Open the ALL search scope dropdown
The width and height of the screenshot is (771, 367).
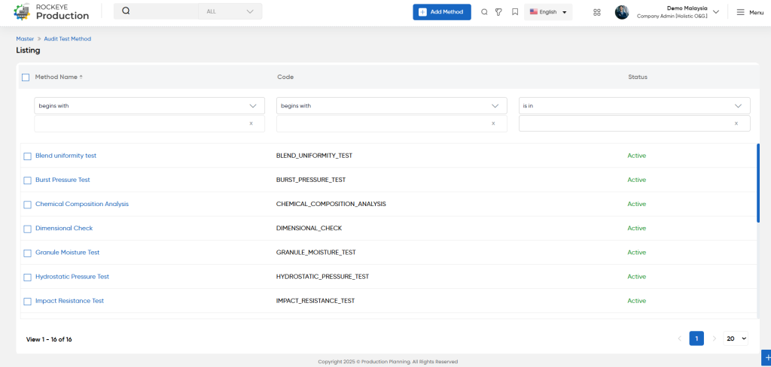click(x=230, y=11)
